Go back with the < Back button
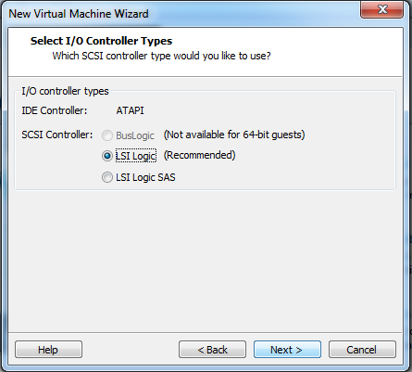The width and height of the screenshot is (412, 372). pyautogui.click(x=212, y=350)
